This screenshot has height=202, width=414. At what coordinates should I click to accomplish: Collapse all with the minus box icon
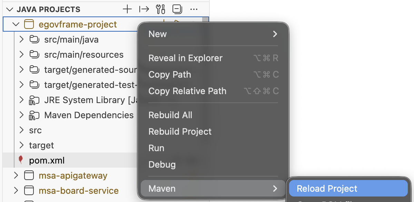click(177, 9)
